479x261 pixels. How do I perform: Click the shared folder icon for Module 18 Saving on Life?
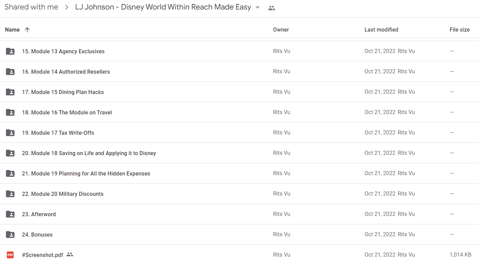click(x=10, y=153)
